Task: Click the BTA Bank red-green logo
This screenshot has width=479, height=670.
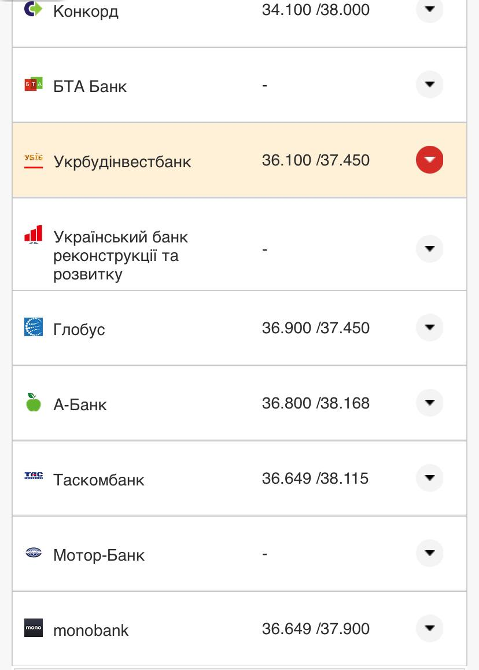Action: [34, 84]
